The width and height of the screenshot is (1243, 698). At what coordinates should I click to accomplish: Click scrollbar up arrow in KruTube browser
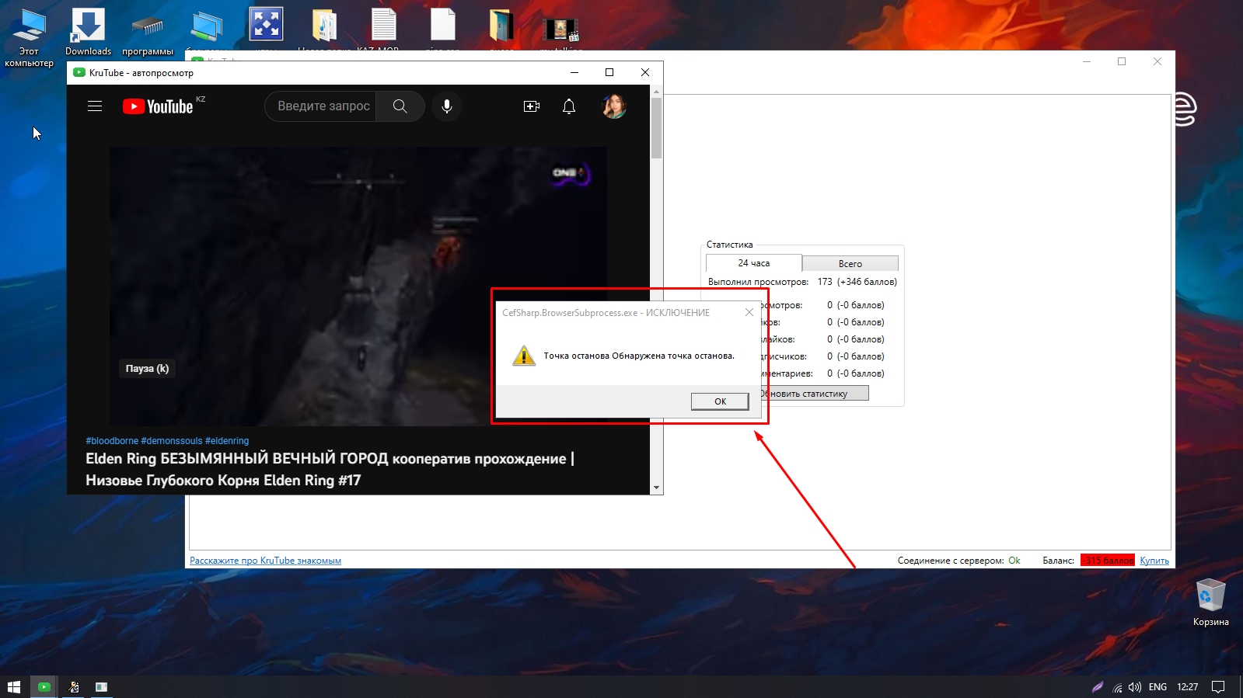657,92
